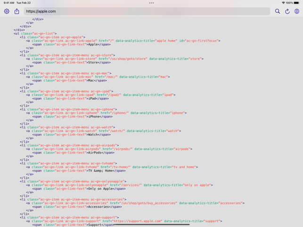The height and width of the screenshot is (227, 303).
Task: Tap the battery status icon
Action: [x=296, y=3]
